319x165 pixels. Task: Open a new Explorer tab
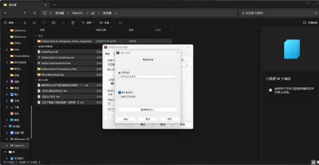(x=55, y=5)
